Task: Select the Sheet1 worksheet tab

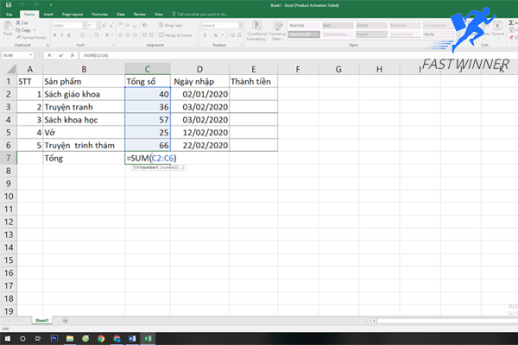Action: pyautogui.click(x=42, y=321)
